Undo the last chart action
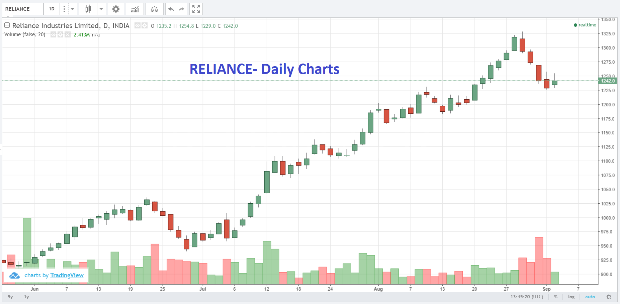This screenshot has width=620, height=304. (x=171, y=9)
